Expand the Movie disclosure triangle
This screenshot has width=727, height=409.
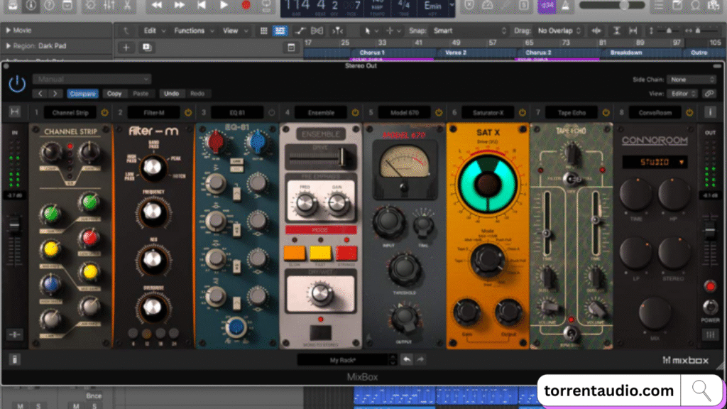point(8,31)
